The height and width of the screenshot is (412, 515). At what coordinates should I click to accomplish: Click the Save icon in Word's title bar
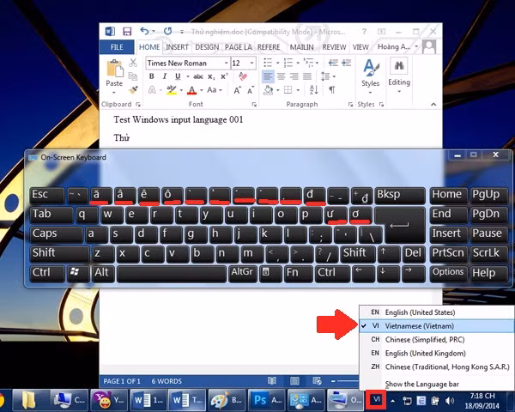click(127, 32)
